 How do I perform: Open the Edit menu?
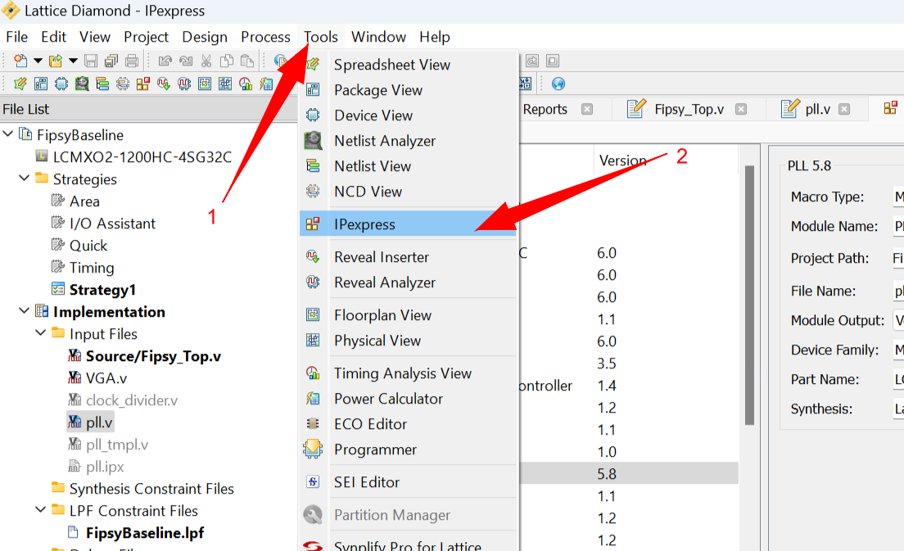coord(53,37)
